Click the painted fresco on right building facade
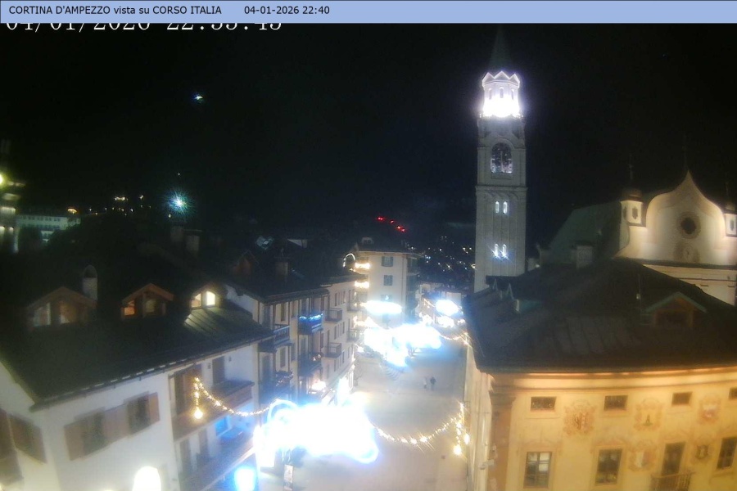Viewport: 737px width, 491px height. (x=580, y=417)
